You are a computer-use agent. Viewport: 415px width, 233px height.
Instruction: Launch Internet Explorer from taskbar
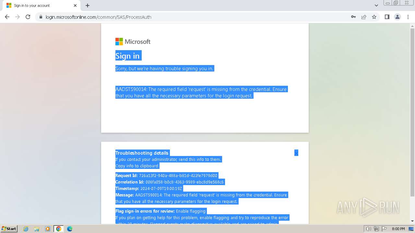(26, 229)
